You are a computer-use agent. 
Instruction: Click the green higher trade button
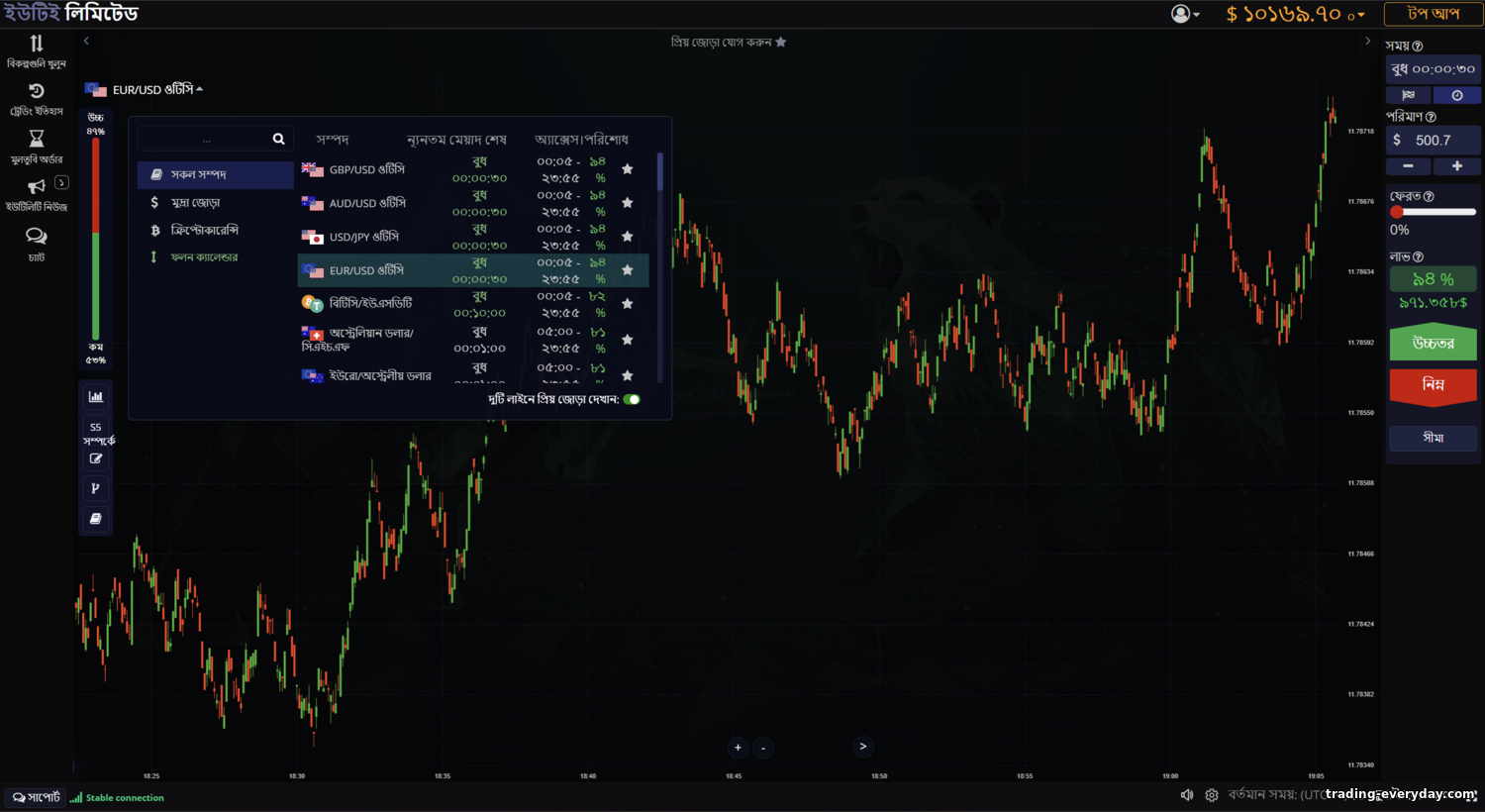click(1433, 343)
